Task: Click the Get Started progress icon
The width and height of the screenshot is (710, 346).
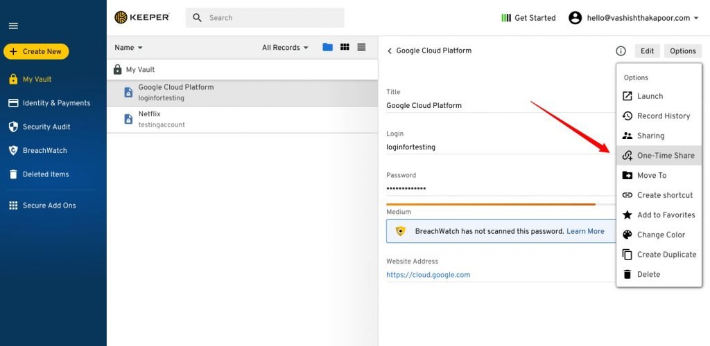Action: [x=506, y=18]
